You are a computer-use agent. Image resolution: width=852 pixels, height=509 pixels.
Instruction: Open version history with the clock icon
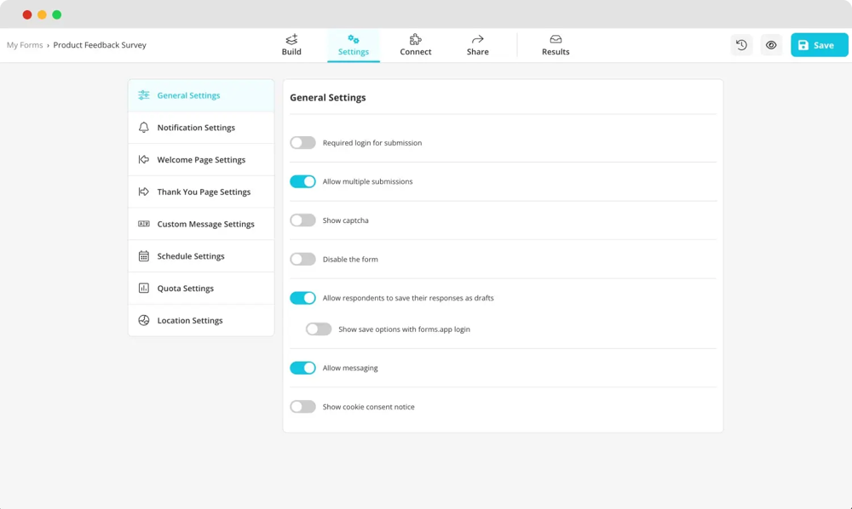(741, 44)
